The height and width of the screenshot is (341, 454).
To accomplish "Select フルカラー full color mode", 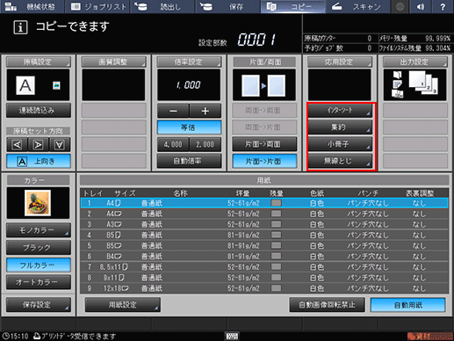I will click(39, 265).
